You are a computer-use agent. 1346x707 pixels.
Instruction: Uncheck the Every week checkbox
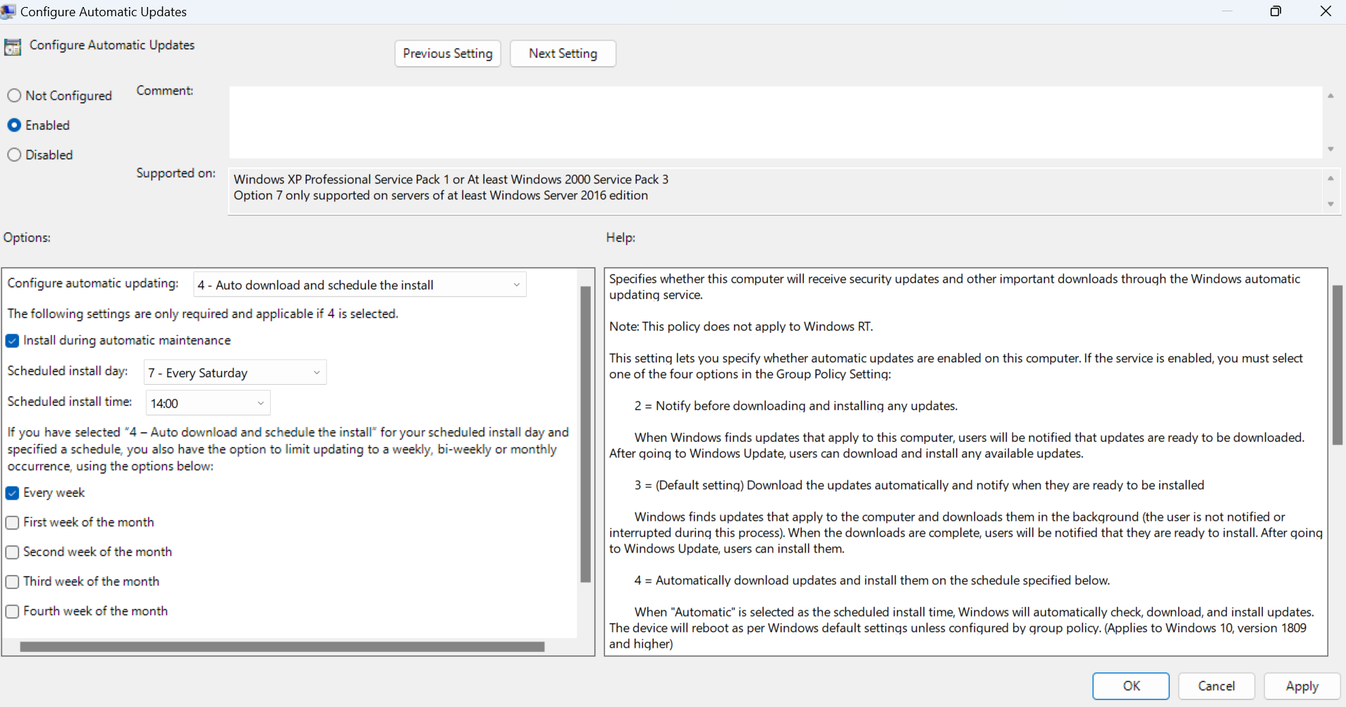pos(12,493)
